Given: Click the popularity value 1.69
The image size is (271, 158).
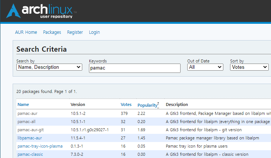Looking at the screenshot, I should point(141,130).
